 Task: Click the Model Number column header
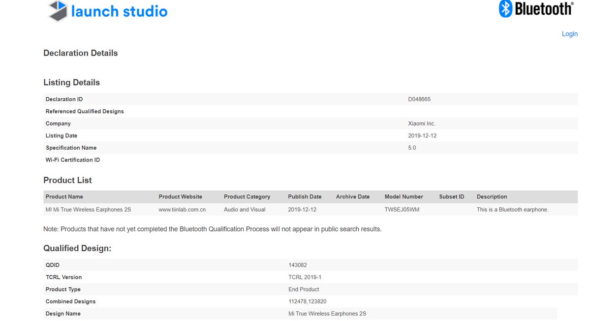(404, 197)
